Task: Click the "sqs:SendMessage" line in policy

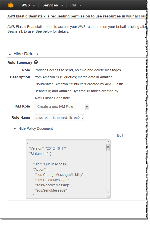Action: coord(51,190)
